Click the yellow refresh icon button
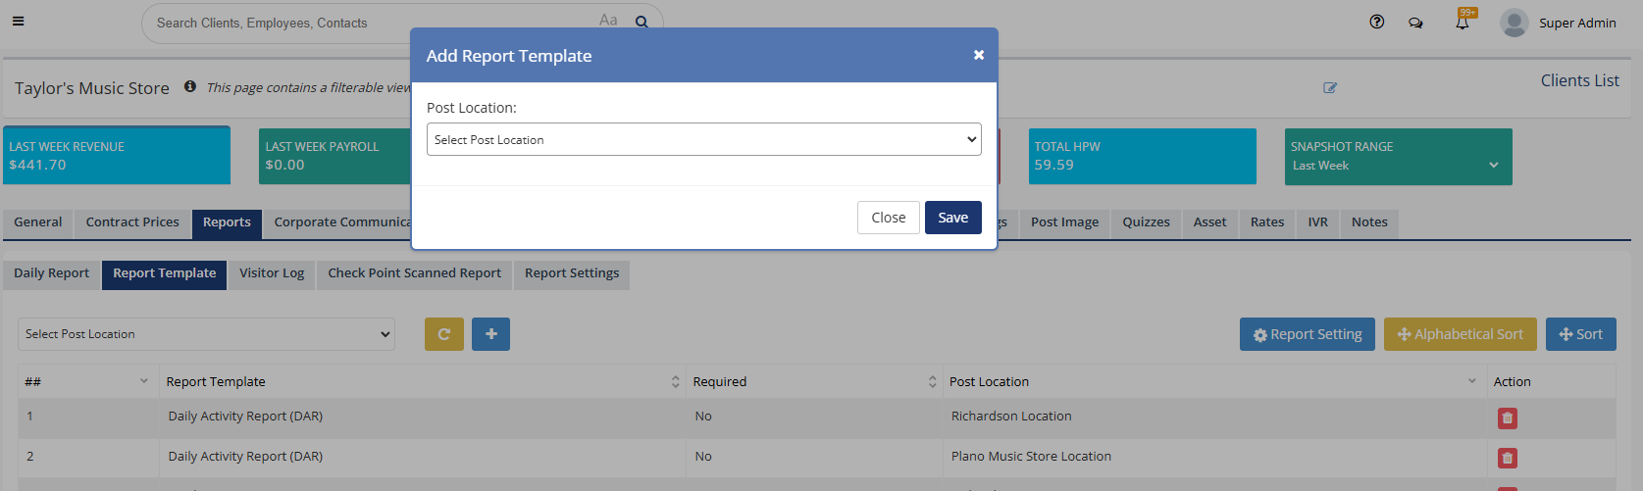Screen dimensions: 1643x491 [x=443, y=334]
